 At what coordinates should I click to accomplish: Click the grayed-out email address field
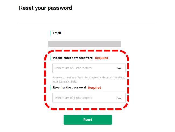point(85,44)
